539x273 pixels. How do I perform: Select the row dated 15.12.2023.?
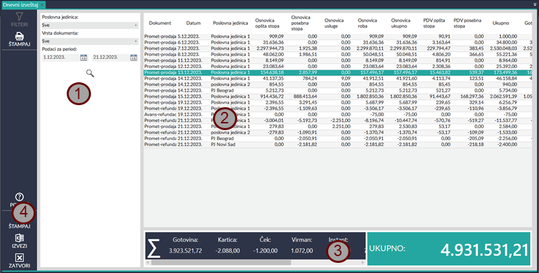pos(338,96)
